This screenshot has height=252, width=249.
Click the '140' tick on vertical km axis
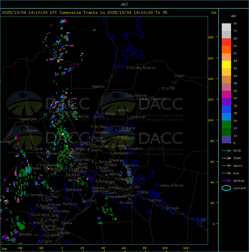pyautogui.click(x=211, y=79)
